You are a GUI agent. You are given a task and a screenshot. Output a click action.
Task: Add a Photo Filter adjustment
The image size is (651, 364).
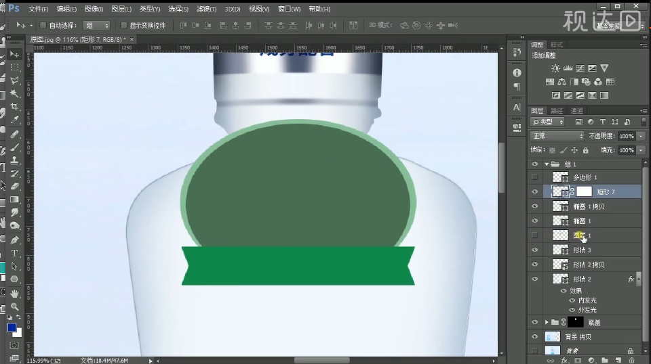tap(586, 82)
